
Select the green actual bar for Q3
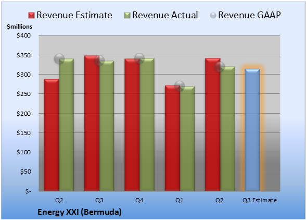(107, 126)
